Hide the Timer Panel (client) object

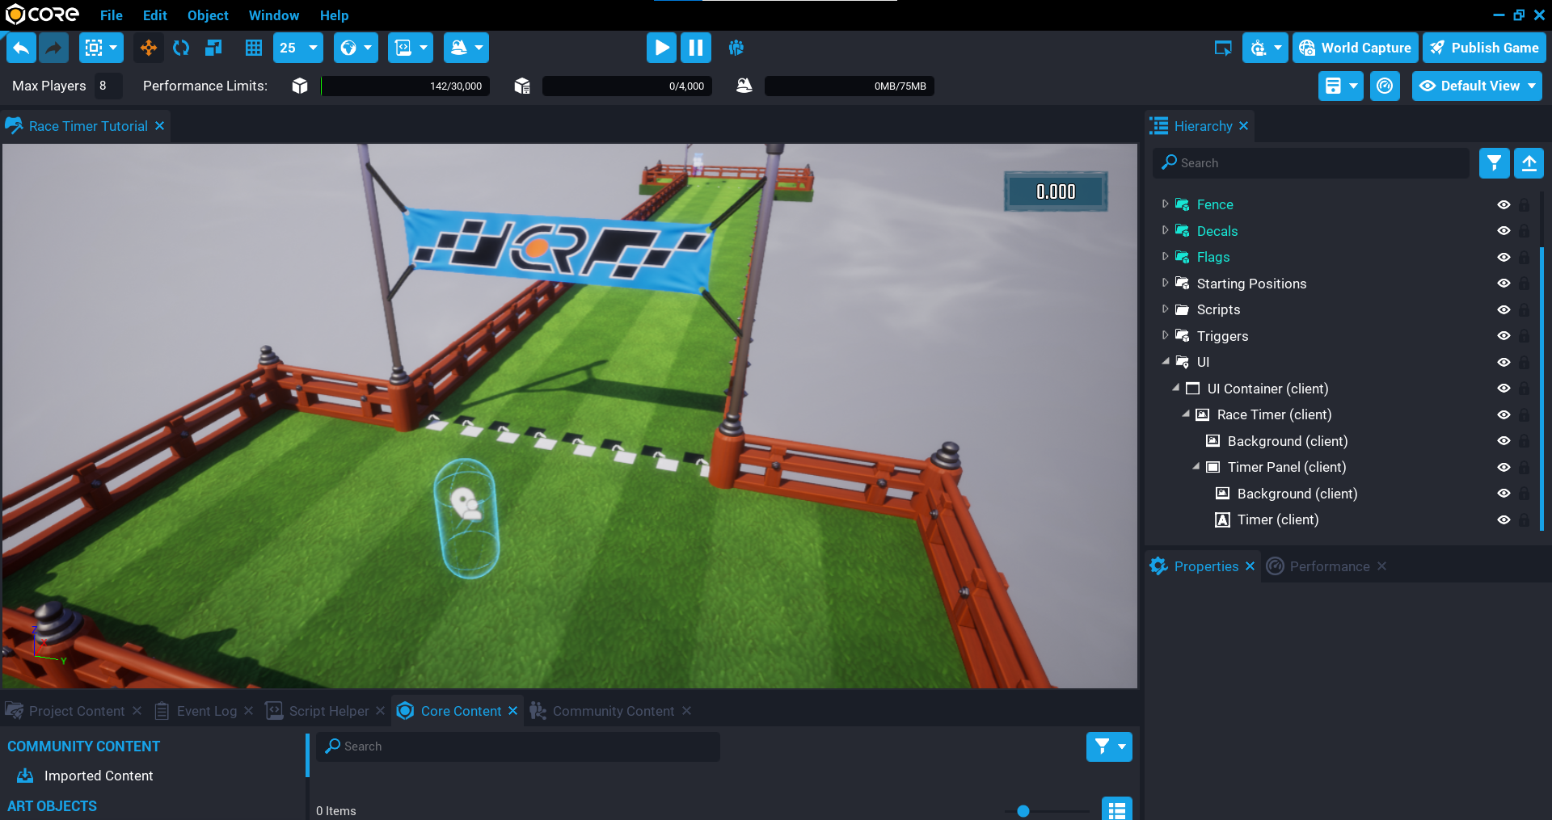coord(1503,468)
